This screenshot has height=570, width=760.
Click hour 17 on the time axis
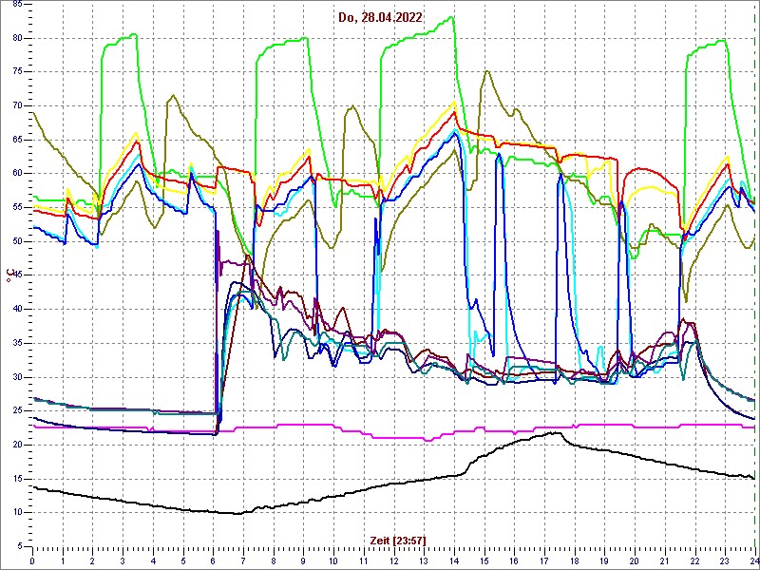544,560
